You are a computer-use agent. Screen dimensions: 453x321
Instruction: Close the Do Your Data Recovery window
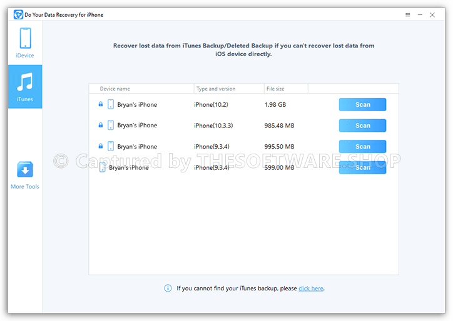pyautogui.click(x=432, y=15)
